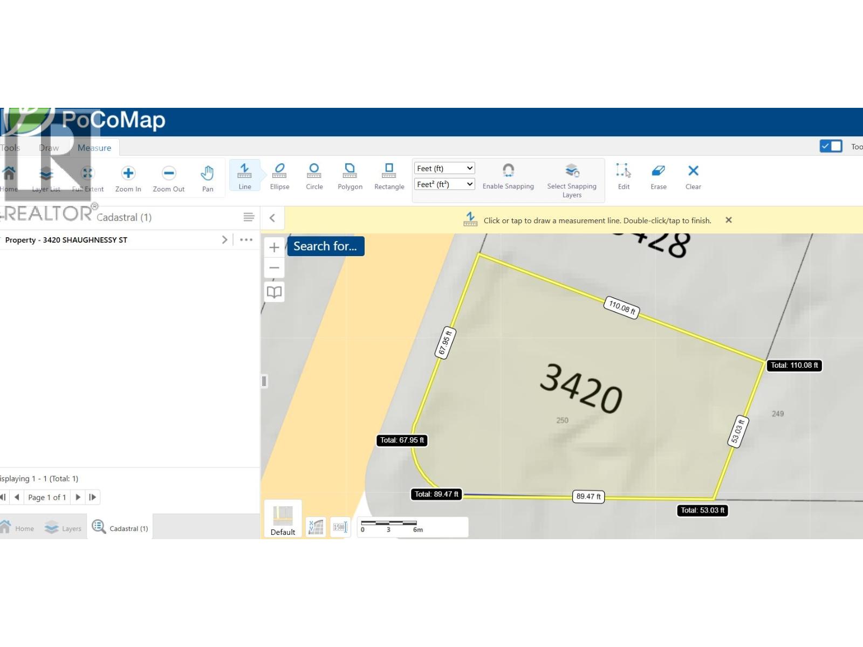Image resolution: width=863 pixels, height=647 pixels.
Task: Click the map zoom in plus button
Action: click(x=274, y=247)
